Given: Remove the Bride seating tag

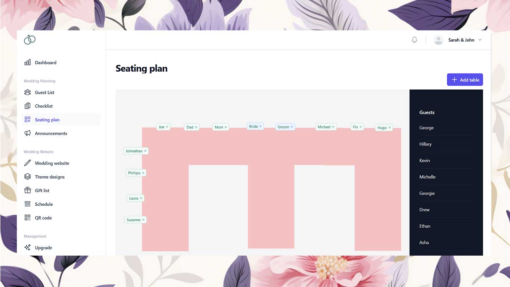Looking at the screenshot, I should 260,126.
